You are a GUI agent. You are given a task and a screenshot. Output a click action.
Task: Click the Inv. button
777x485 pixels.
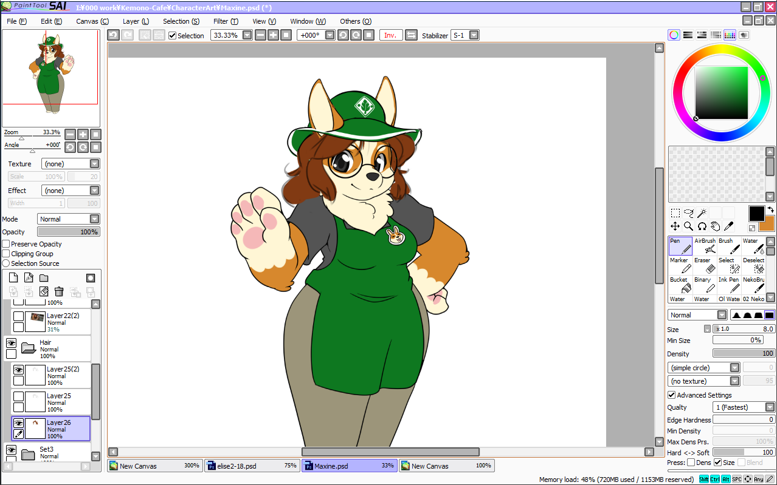(x=390, y=35)
